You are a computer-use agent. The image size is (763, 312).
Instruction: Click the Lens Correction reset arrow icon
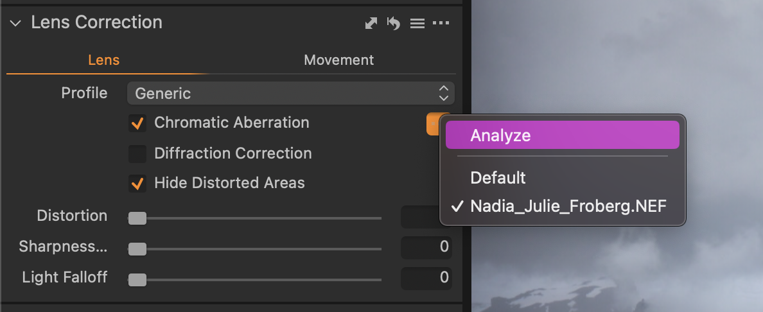[x=394, y=23]
